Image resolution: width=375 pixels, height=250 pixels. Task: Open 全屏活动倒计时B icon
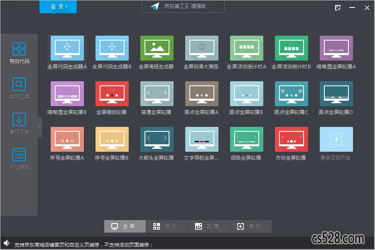291,48
